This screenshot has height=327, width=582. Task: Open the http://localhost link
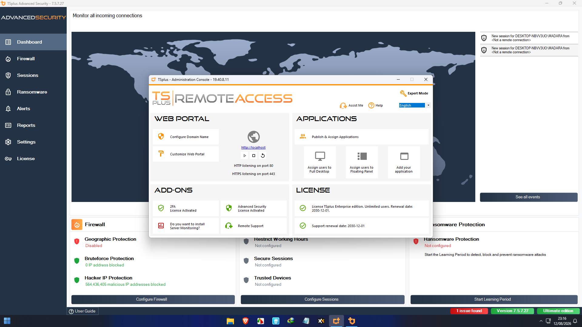[x=253, y=147]
